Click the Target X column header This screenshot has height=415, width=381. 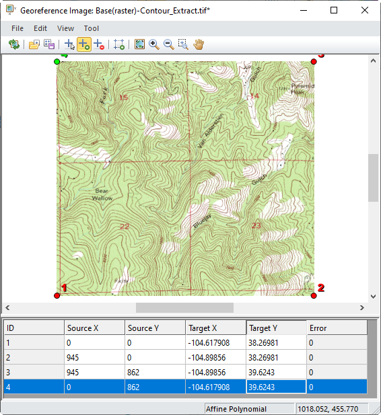[x=215, y=328]
